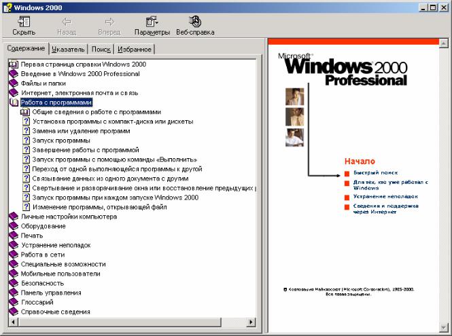Open the Поиск tab

(x=101, y=50)
